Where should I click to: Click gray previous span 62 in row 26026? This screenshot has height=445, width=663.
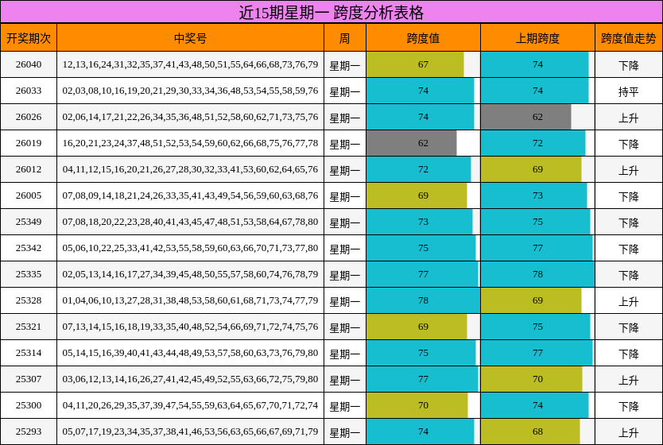point(526,117)
